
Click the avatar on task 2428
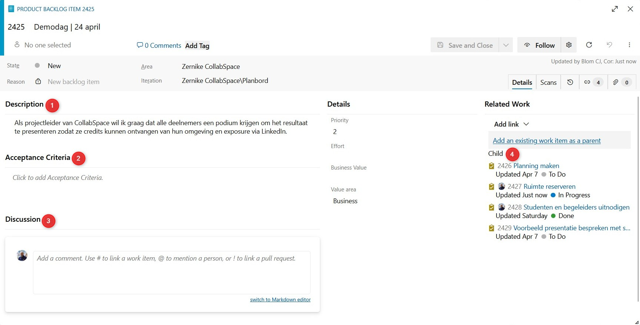(501, 207)
